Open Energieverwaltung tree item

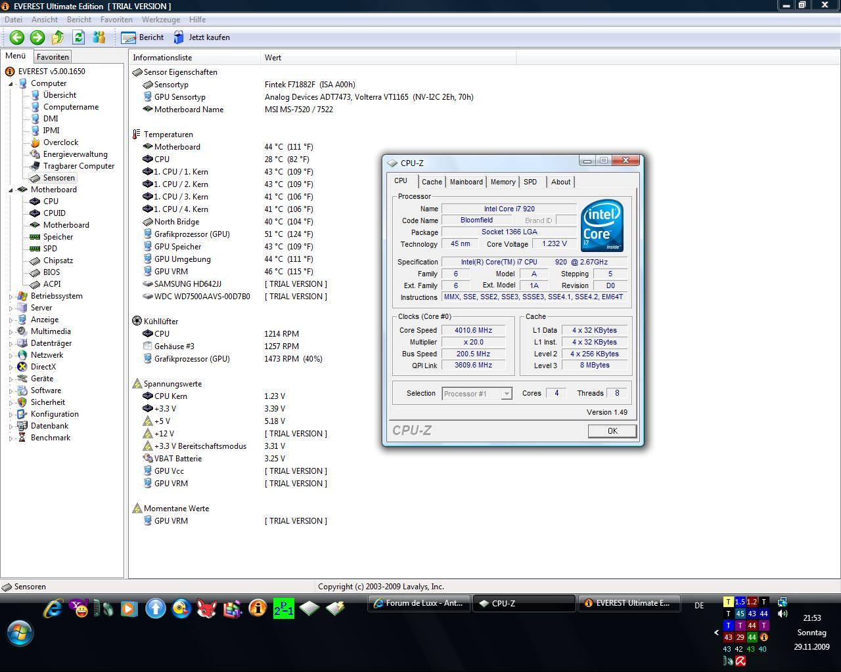coord(75,154)
